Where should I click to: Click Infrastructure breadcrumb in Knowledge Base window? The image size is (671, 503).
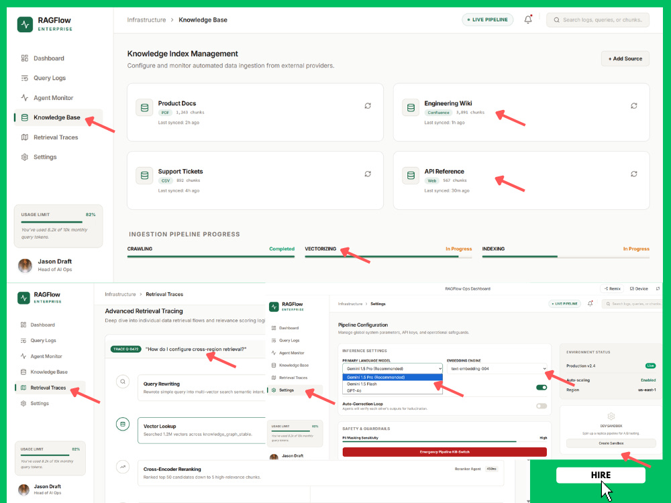(146, 19)
